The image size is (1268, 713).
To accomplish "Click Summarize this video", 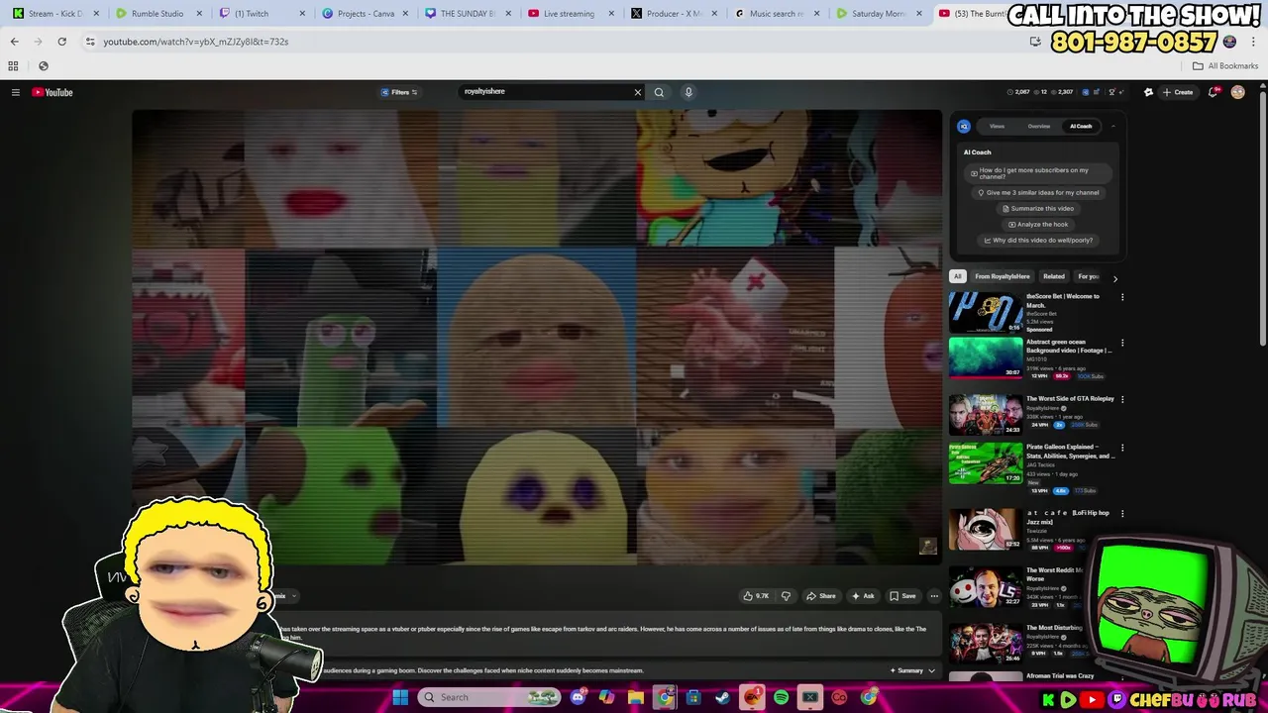I will (1038, 209).
